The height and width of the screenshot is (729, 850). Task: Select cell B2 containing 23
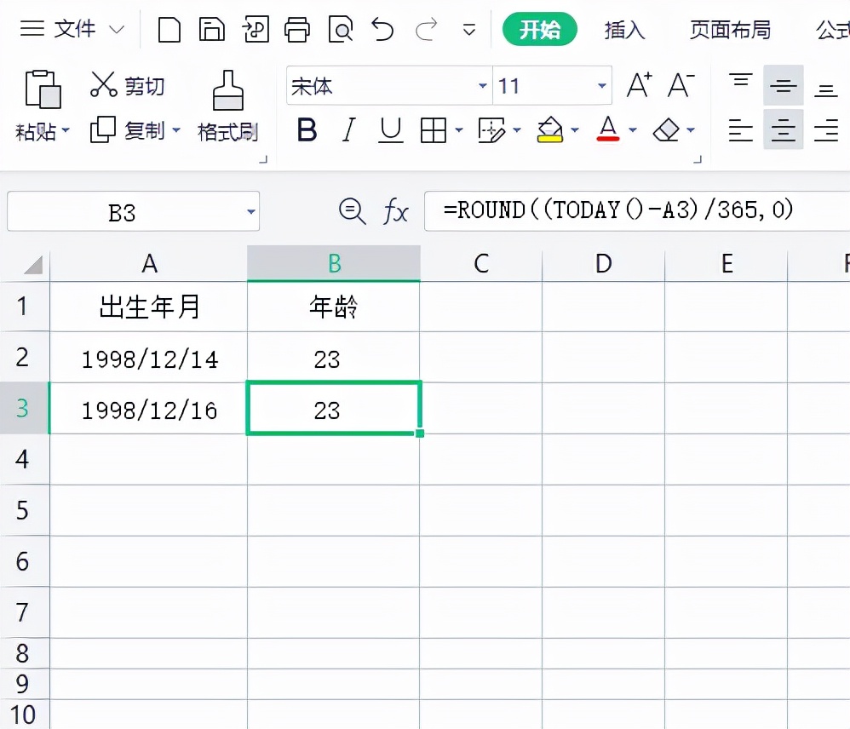tap(333, 359)
